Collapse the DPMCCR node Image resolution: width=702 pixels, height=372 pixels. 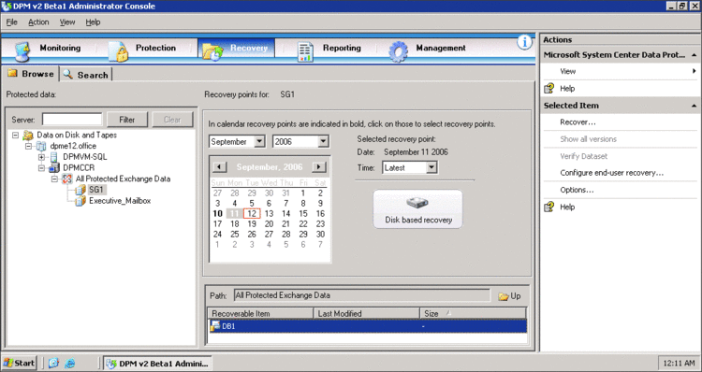tap(41, 168)
